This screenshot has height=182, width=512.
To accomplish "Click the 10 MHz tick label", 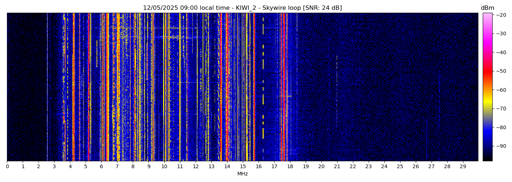I will tap(164, 166).
